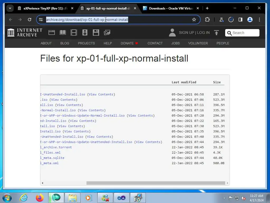This screenshot has width=270, height=203.
Task: View Contents of ed-Install.iso
Action: point(82,121)
